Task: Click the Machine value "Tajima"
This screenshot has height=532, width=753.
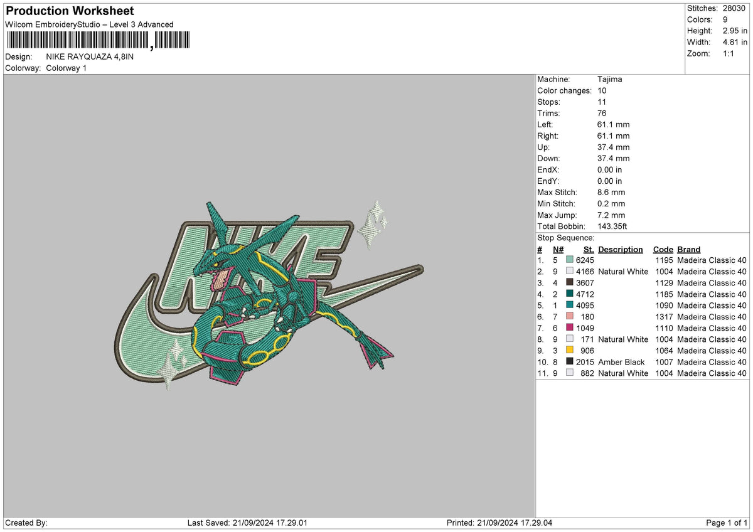Action: [610, 80]
